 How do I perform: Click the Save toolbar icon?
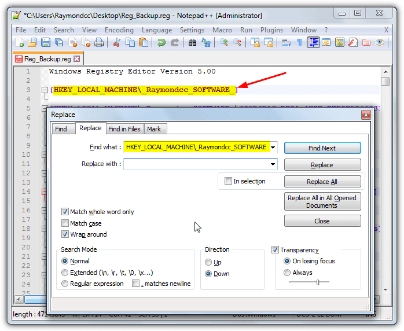click(46, 42)
